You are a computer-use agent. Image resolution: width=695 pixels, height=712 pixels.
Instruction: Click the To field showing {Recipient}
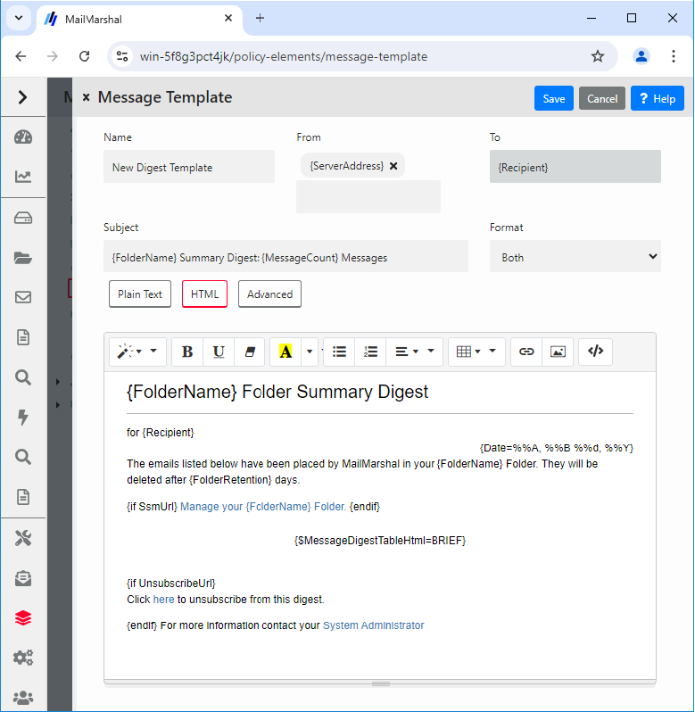click(x=575, y=167)
